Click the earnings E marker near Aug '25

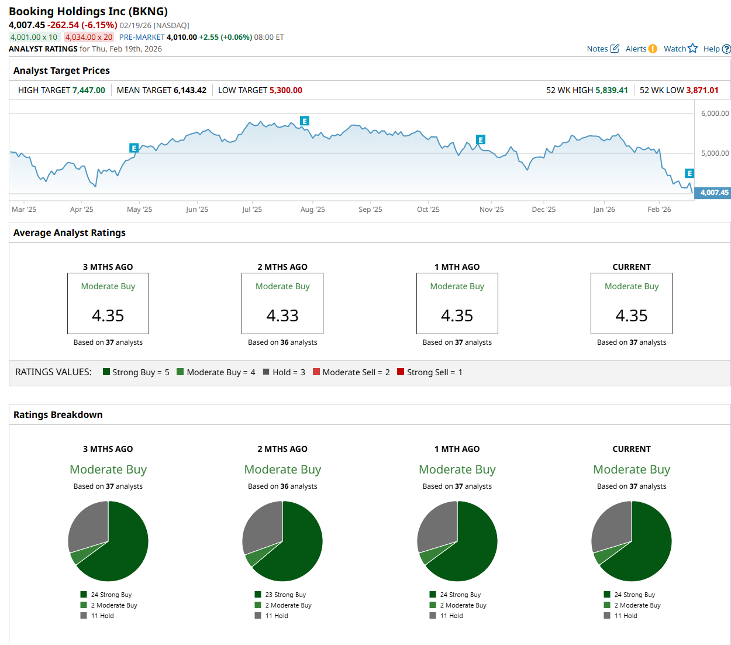pos(304,121)
